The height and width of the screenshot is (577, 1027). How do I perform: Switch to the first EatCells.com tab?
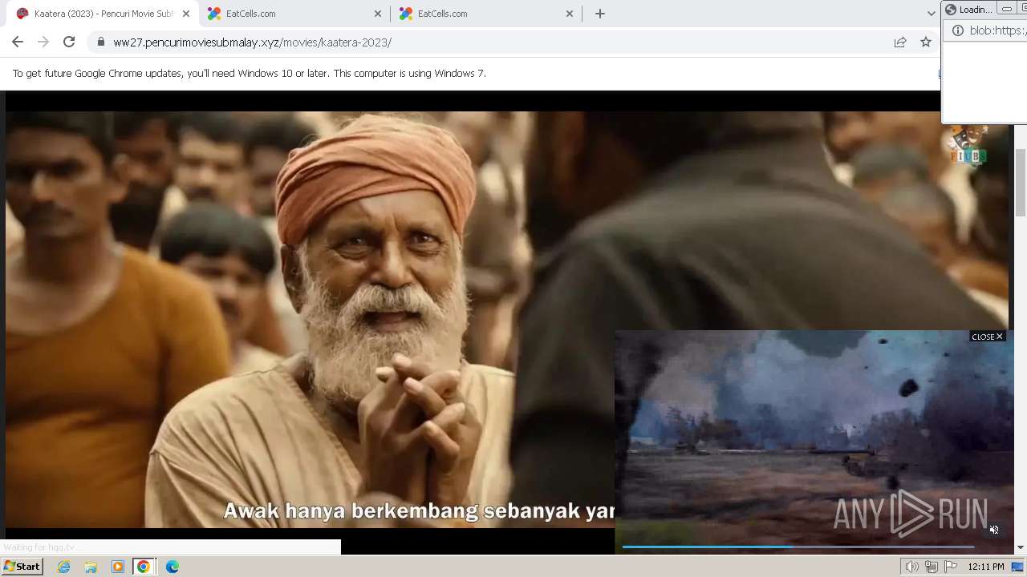pyautogui.click(x=294, y=14)
